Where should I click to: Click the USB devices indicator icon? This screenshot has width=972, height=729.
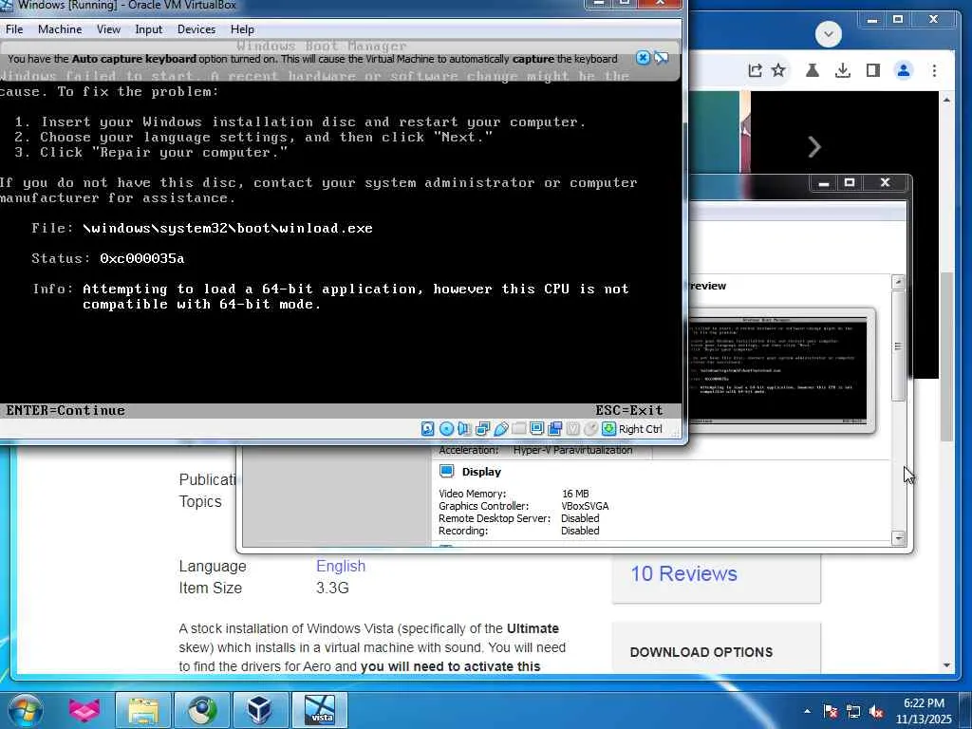(x=501, y=428)
